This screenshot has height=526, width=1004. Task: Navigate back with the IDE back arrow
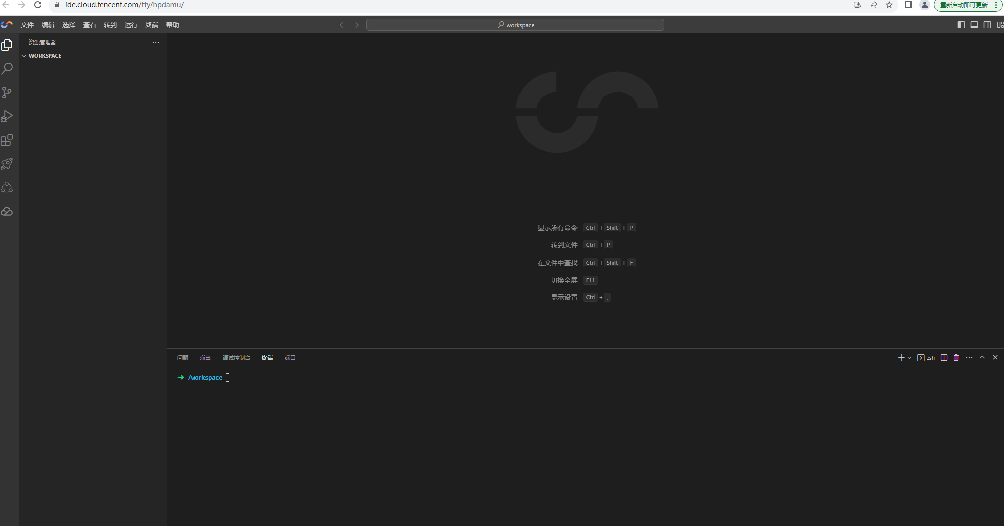click(x=343, y=25)
